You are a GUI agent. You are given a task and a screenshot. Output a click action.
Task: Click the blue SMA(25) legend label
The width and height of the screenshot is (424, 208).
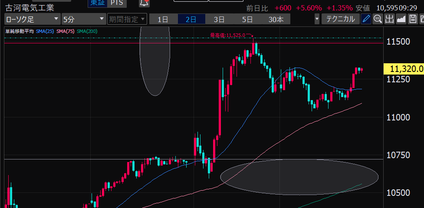[x=45, y=31]
